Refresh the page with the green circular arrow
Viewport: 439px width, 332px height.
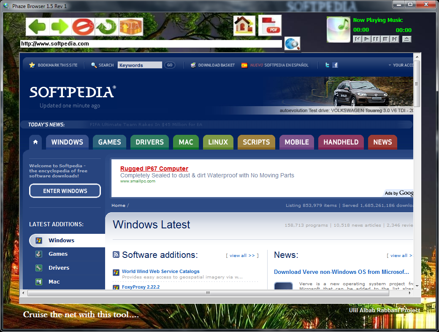coord(107,27)
